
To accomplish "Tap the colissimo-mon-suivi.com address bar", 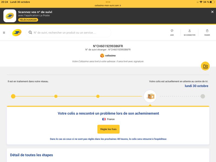I will (x=108, y=5).
